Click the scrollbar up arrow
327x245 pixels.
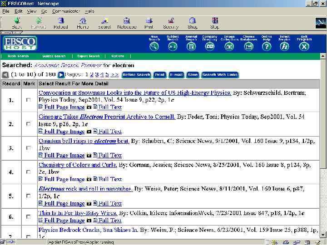pyautogui.click(x=323, y=56)
